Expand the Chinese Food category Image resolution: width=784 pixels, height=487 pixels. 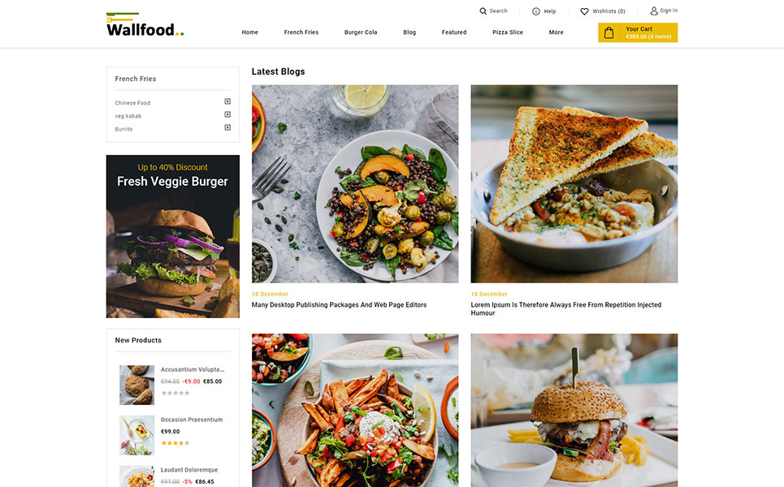pos(227,101)
